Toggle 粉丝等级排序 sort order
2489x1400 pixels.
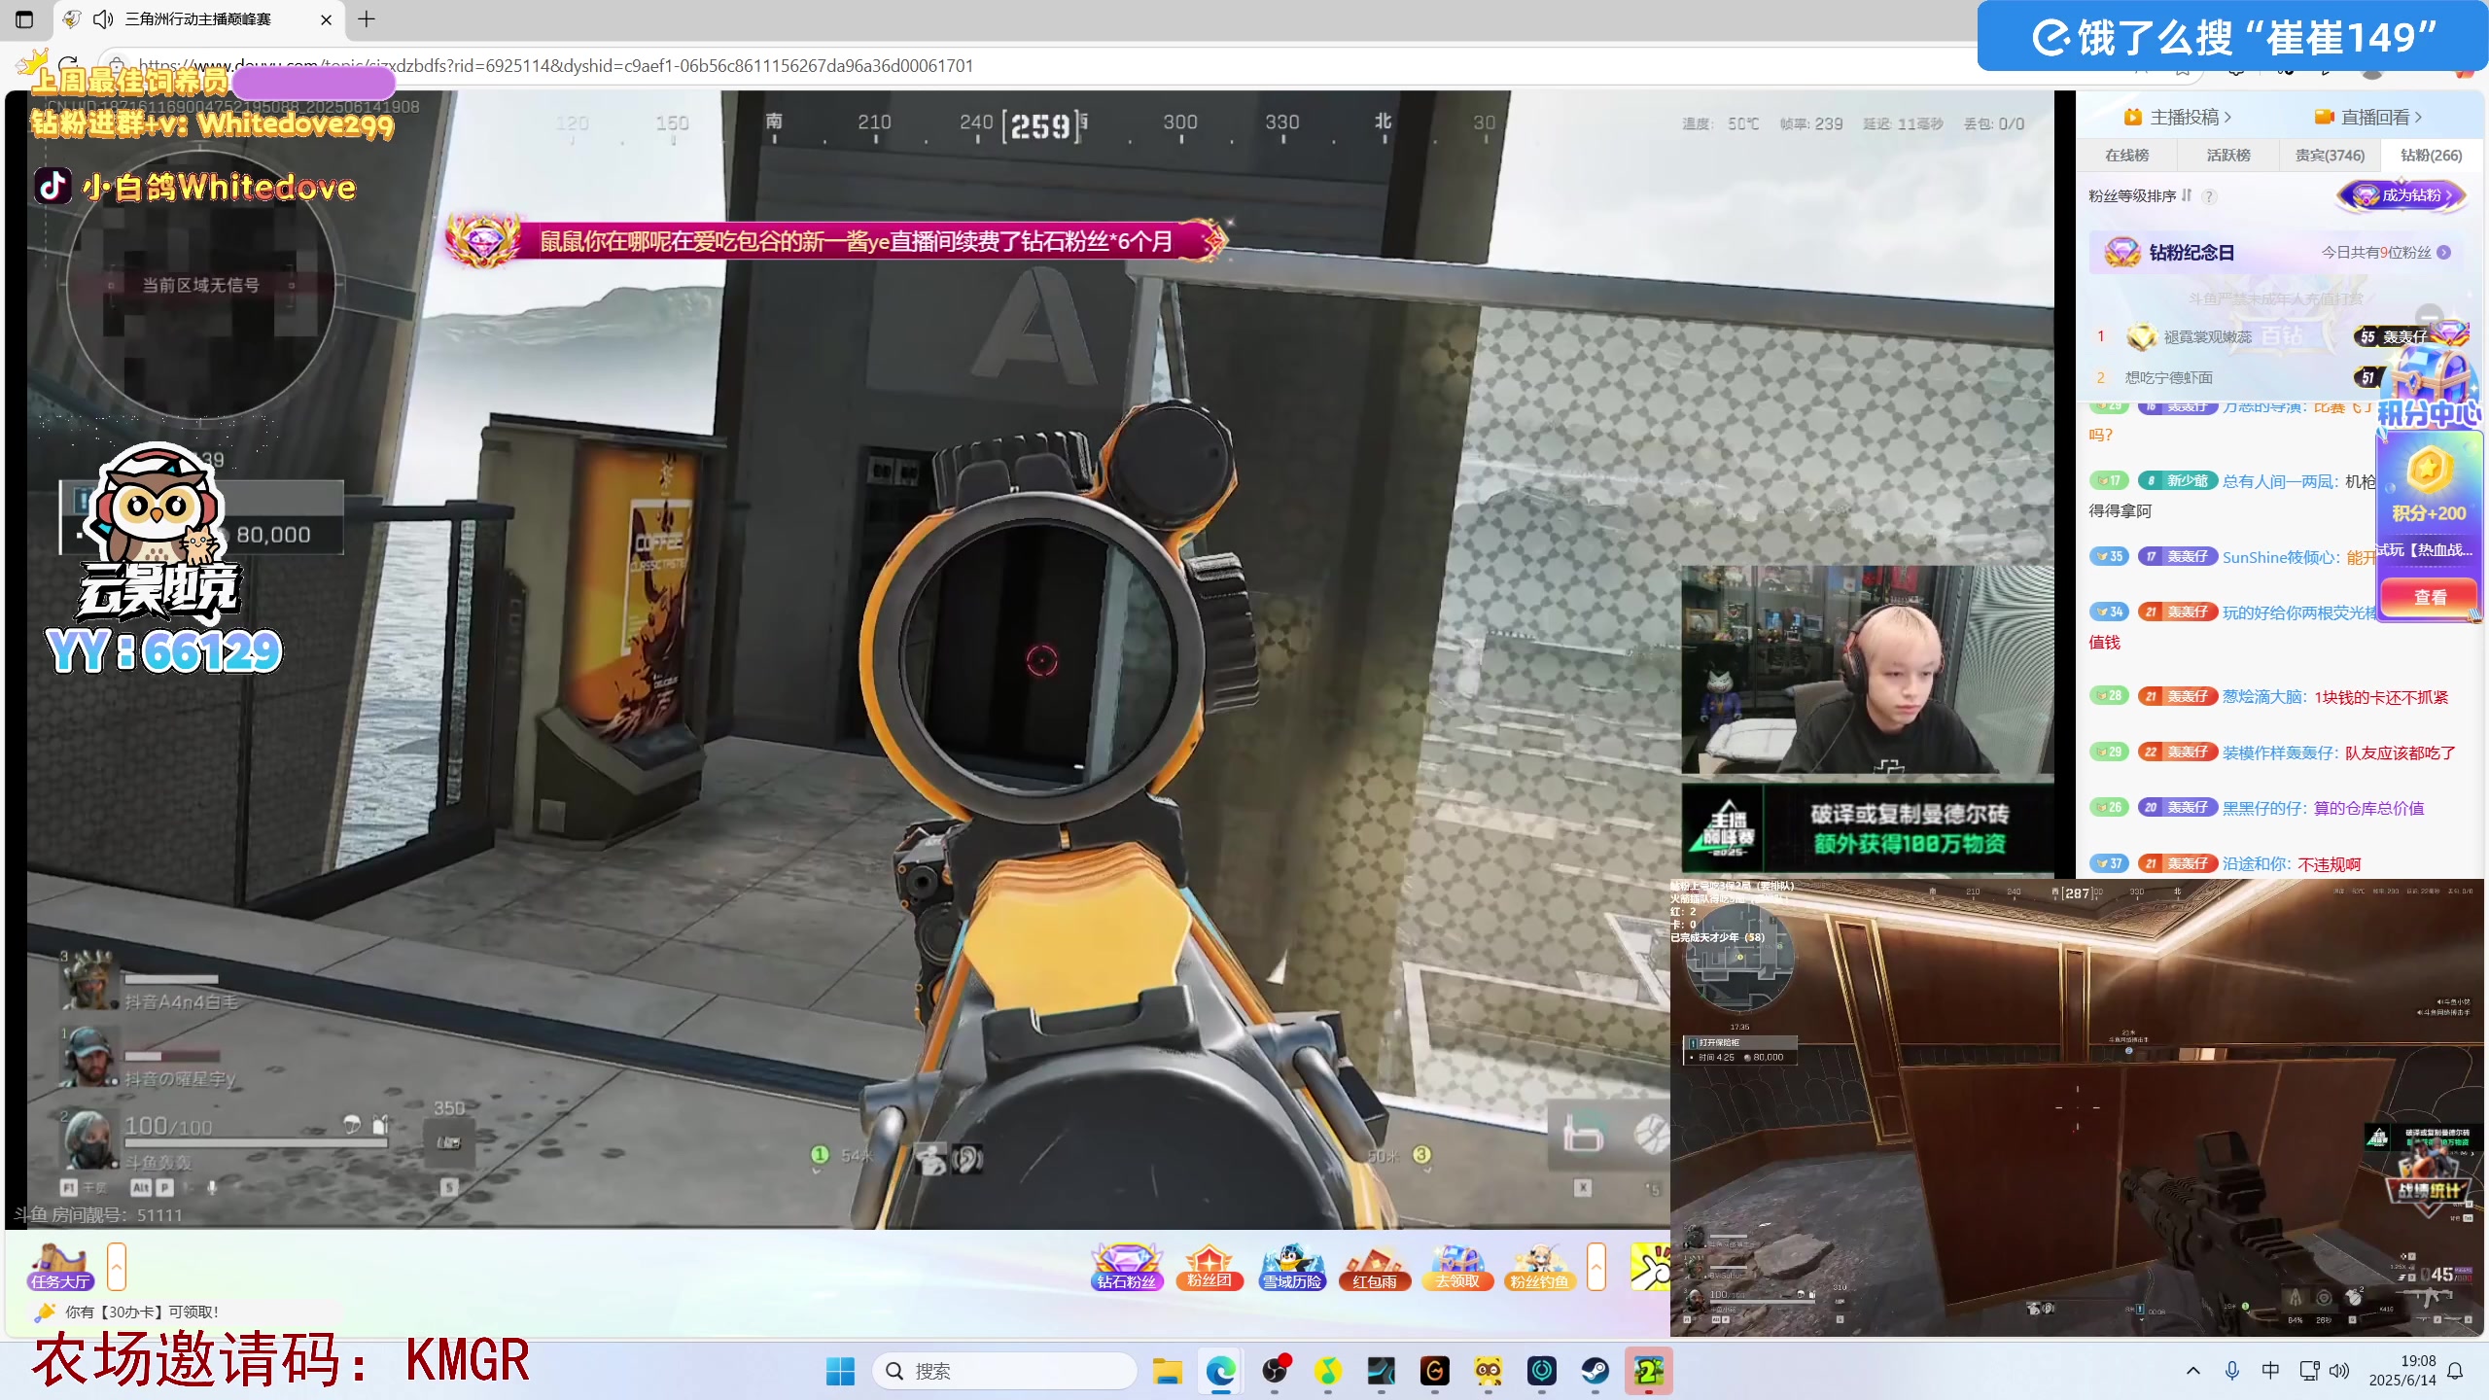(x=2140, y=195)
